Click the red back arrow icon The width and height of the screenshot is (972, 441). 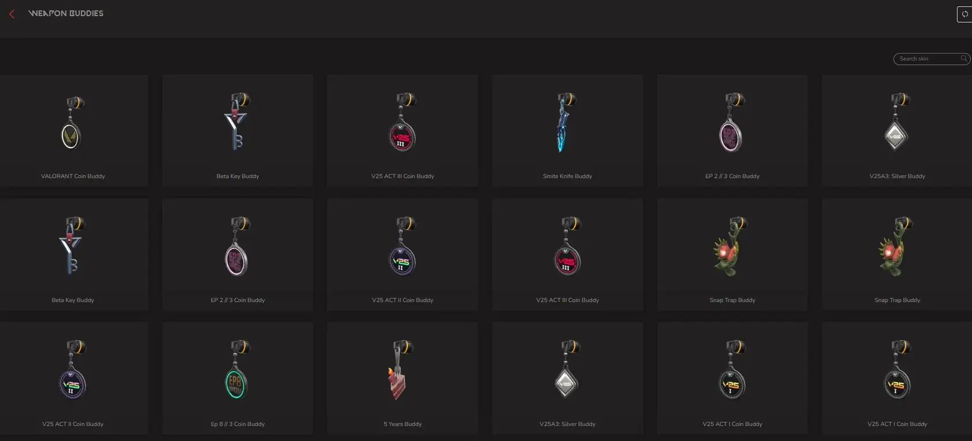[x=12, y=14]
